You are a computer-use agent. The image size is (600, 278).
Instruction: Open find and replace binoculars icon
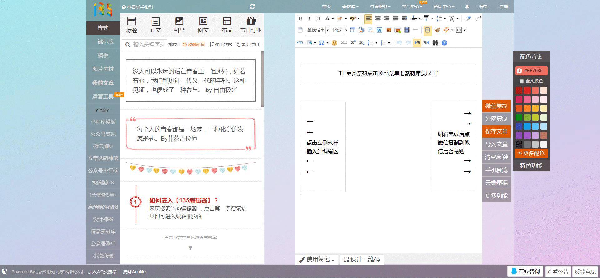pyautogui.click(x=435, y=43)
